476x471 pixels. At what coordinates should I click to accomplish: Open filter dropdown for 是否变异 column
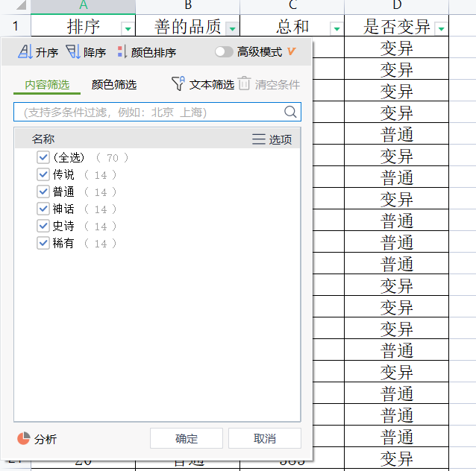click(x=442, y=29)
